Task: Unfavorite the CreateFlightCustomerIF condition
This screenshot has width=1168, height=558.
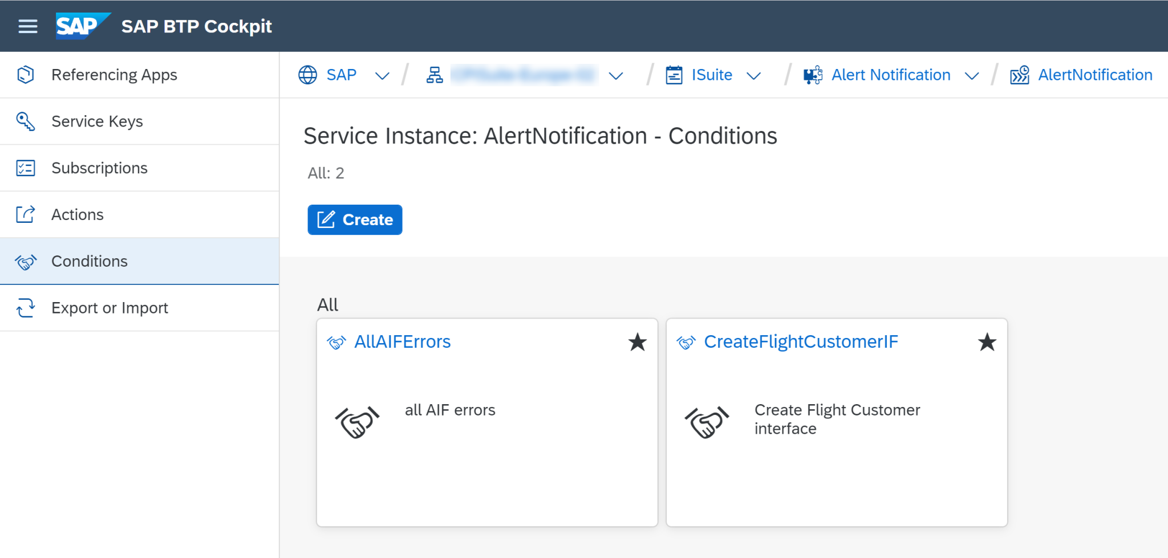Action: [x=987, y=342]
